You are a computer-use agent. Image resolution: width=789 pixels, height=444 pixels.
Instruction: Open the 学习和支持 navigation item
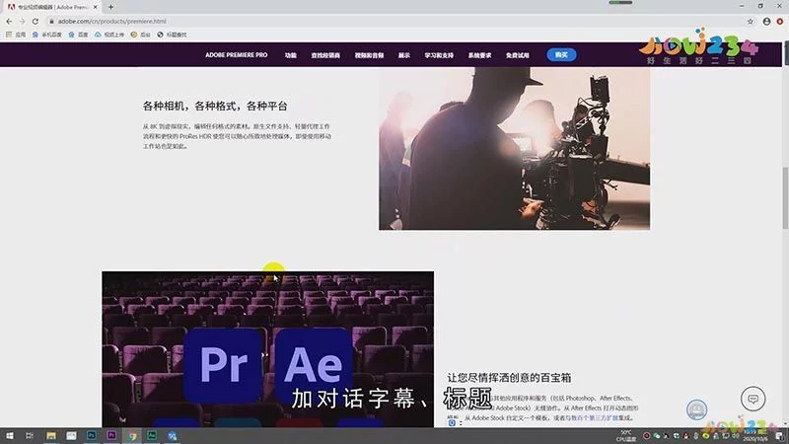point(439,55)
